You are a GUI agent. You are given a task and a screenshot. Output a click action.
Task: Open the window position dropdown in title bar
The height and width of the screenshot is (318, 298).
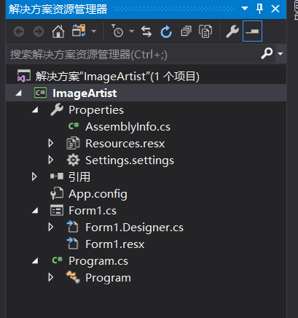tap(245, 9)
